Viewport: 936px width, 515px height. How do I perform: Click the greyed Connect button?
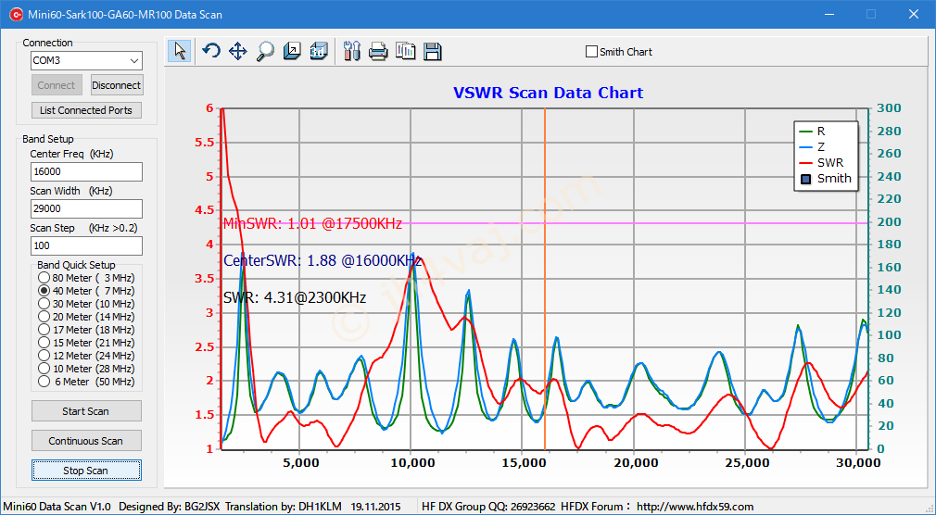57,85
